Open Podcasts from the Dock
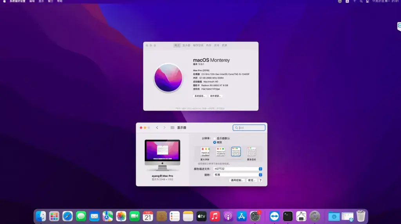Screen dimensions: 401x224 coord(228,216)
